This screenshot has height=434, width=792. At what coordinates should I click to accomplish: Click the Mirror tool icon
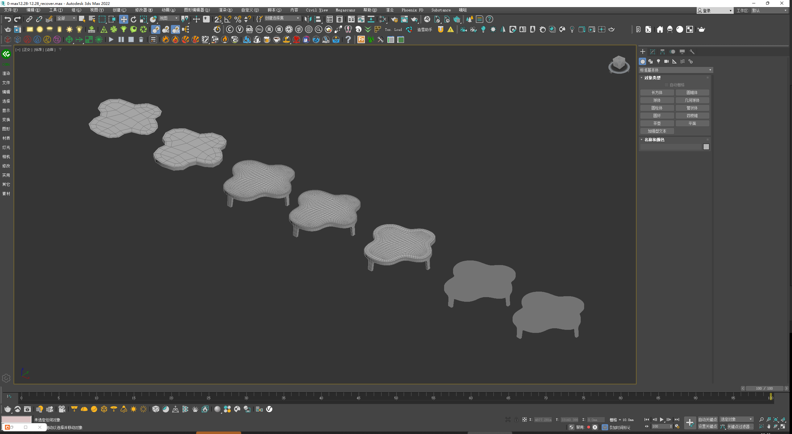coord(307,19)
